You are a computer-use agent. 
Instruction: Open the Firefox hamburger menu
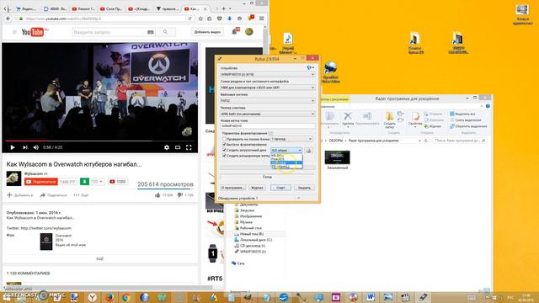(262, 19)
